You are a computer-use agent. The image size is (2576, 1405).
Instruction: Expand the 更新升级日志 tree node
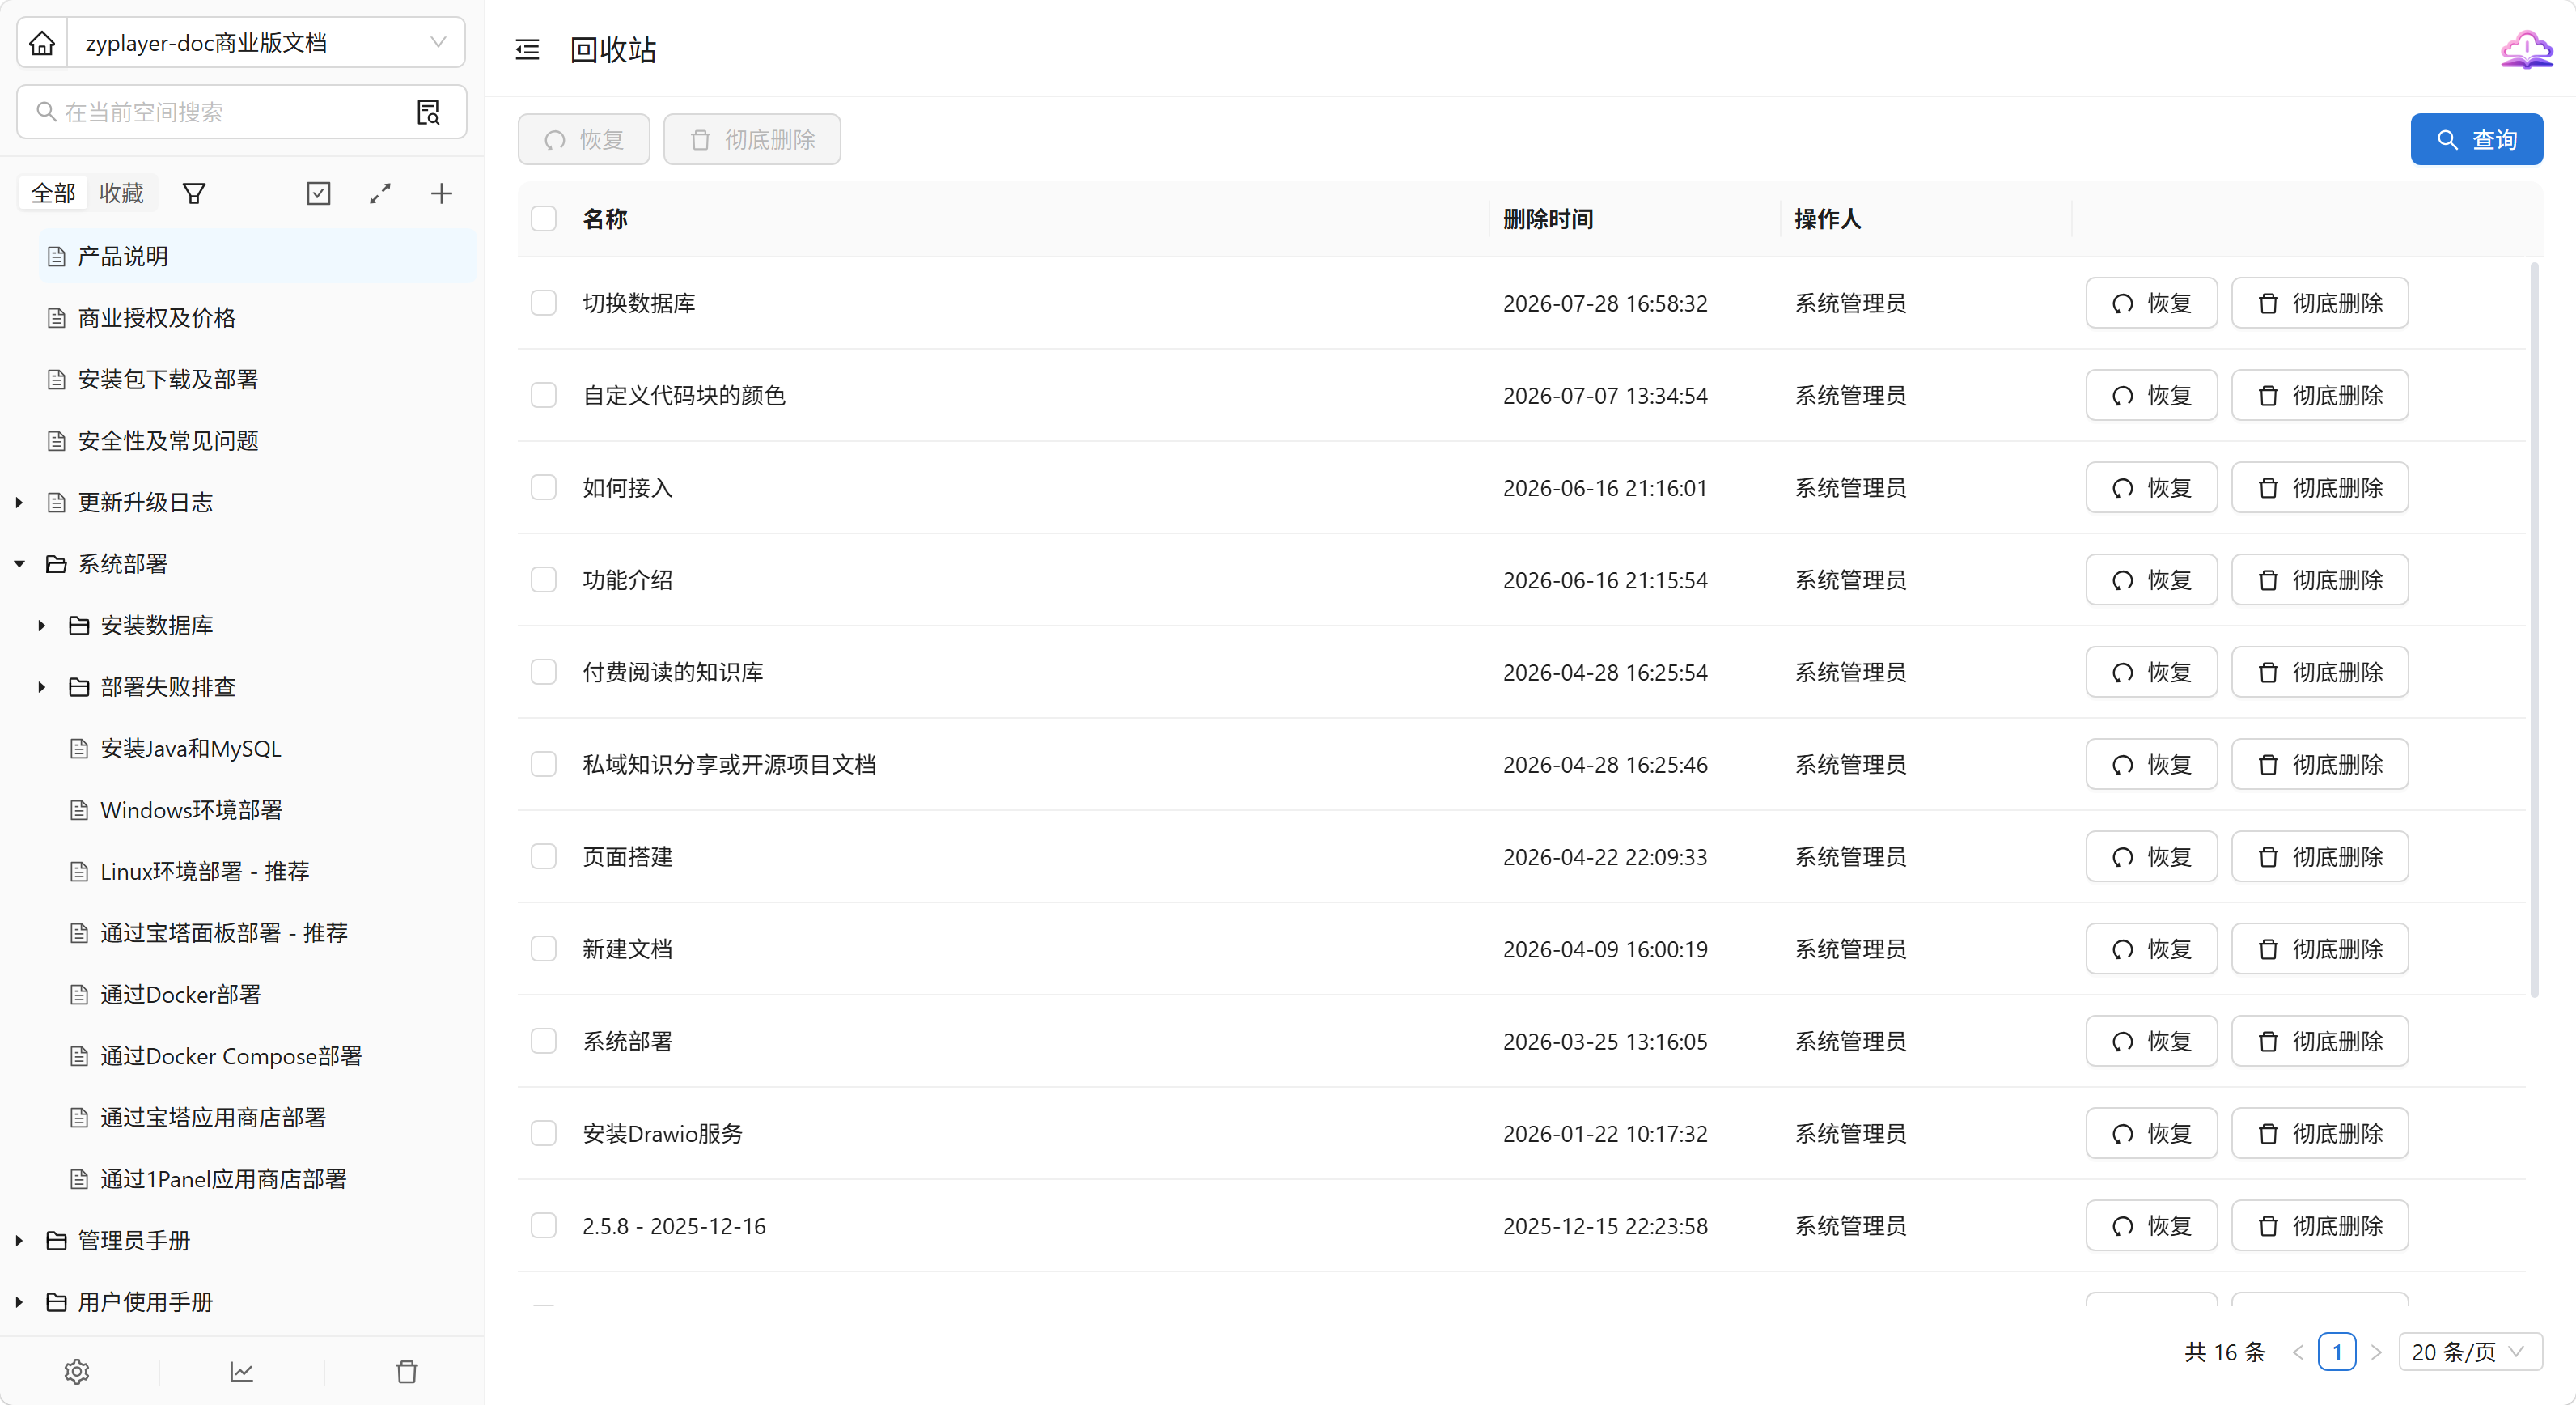click(x=19, y=502)
